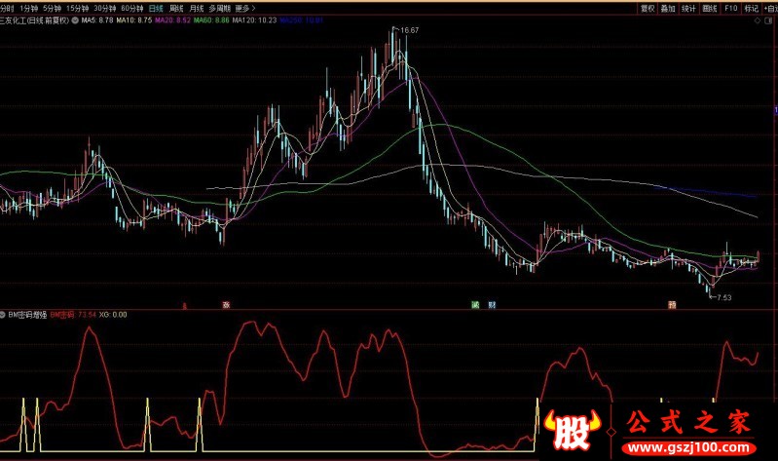
Task: Click the red 跌 marker below candles
Action: [227, 304]
